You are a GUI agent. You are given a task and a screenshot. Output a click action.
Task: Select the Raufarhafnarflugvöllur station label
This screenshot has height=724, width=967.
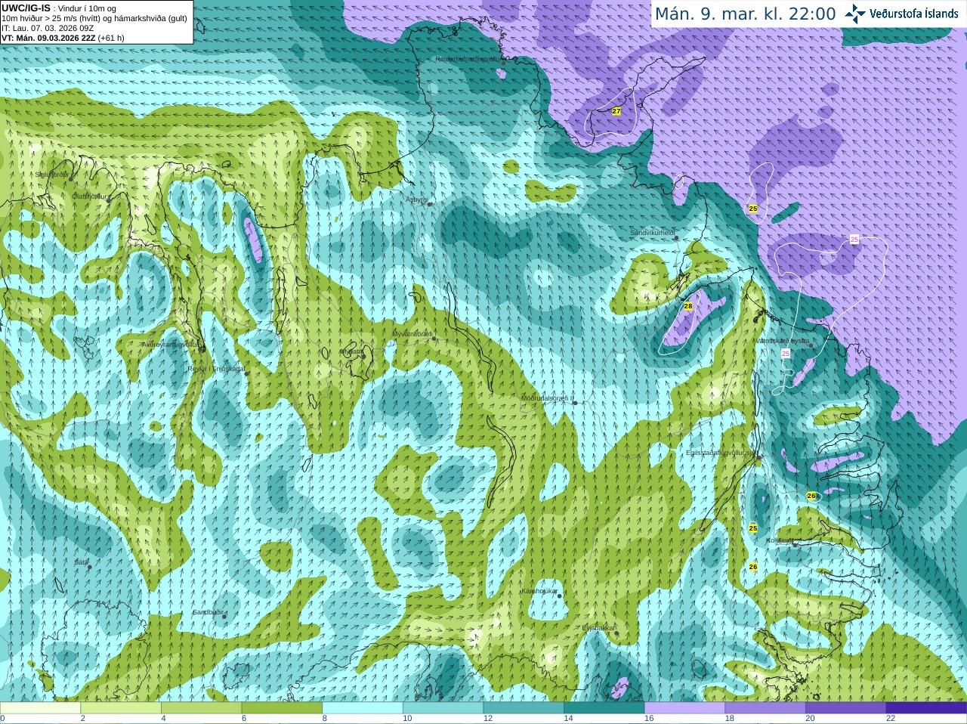pos(468,58)
